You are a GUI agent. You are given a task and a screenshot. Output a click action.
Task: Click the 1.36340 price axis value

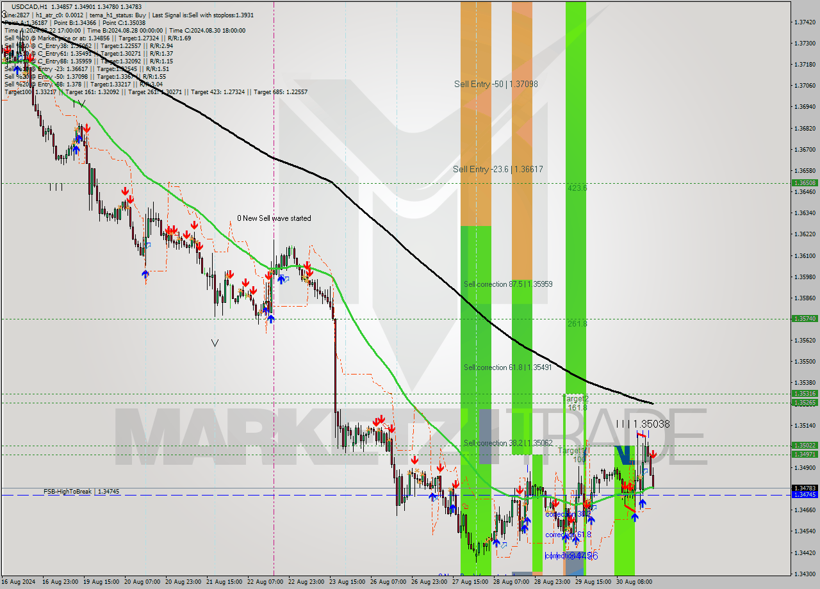[804, 213]
